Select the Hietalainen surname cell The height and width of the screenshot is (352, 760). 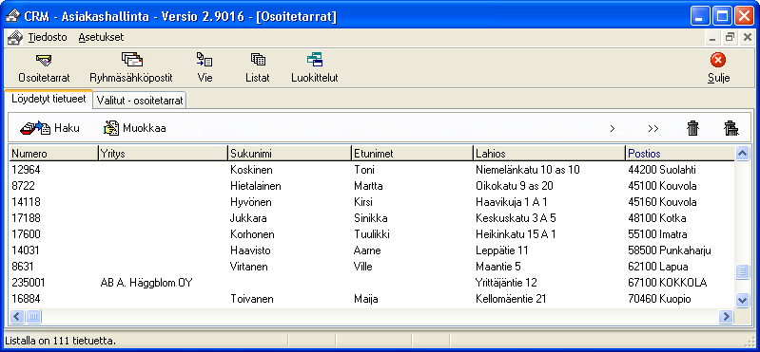pos(256,186)
